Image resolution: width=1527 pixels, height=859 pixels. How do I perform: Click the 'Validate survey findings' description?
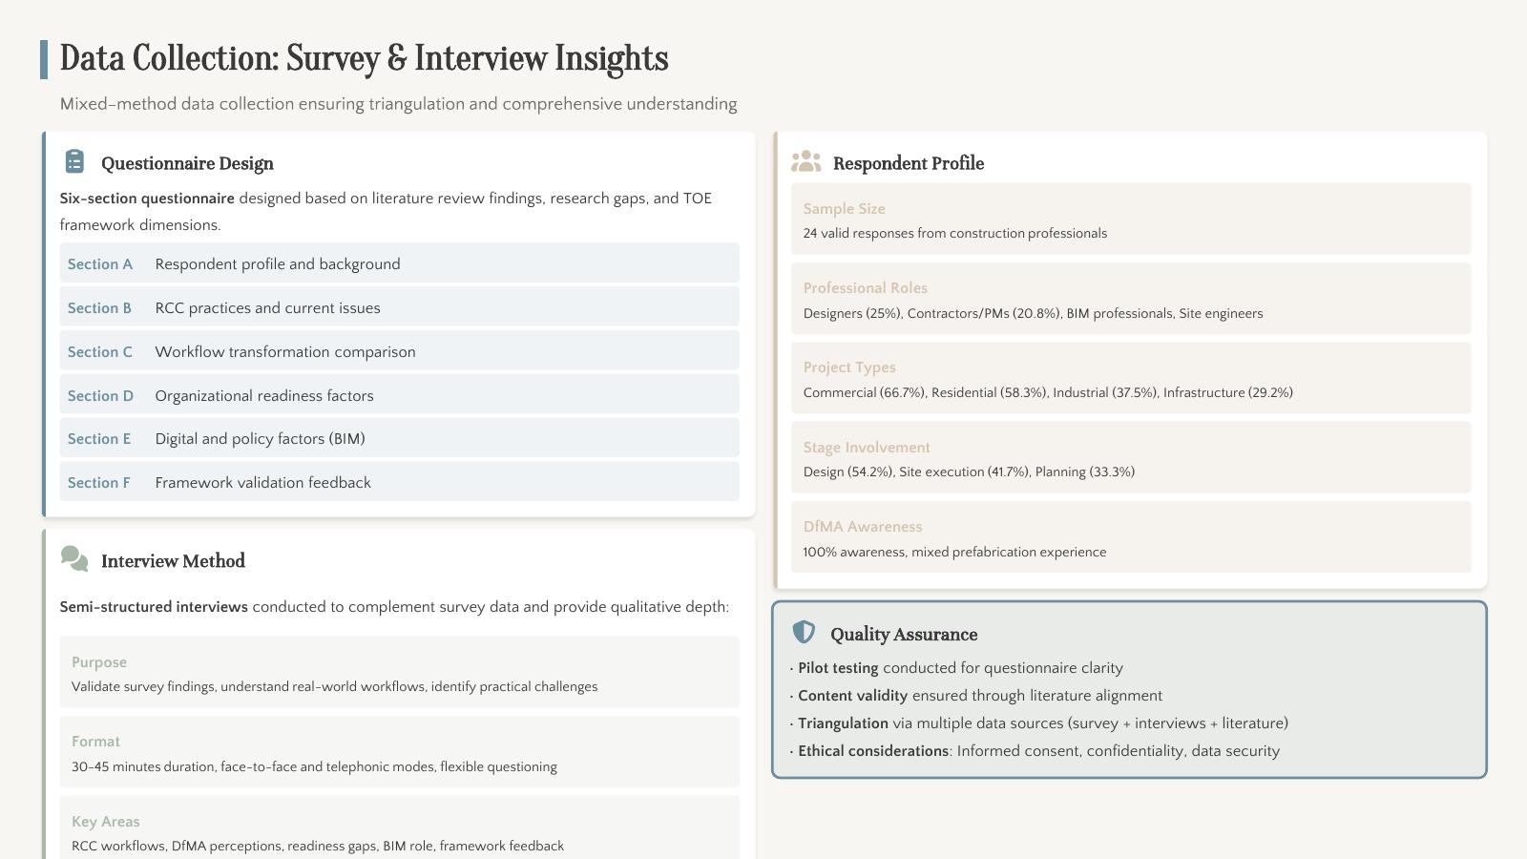click(x=335, y=687)
